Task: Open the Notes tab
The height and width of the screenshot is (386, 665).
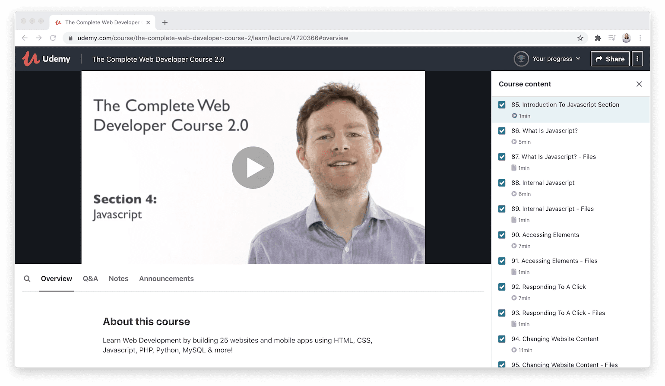Action: click(x=118, y=278)
